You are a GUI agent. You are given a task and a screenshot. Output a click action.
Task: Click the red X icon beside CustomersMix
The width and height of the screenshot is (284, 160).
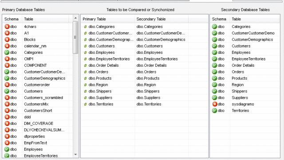pyautogui.click(x=7, y=104)
